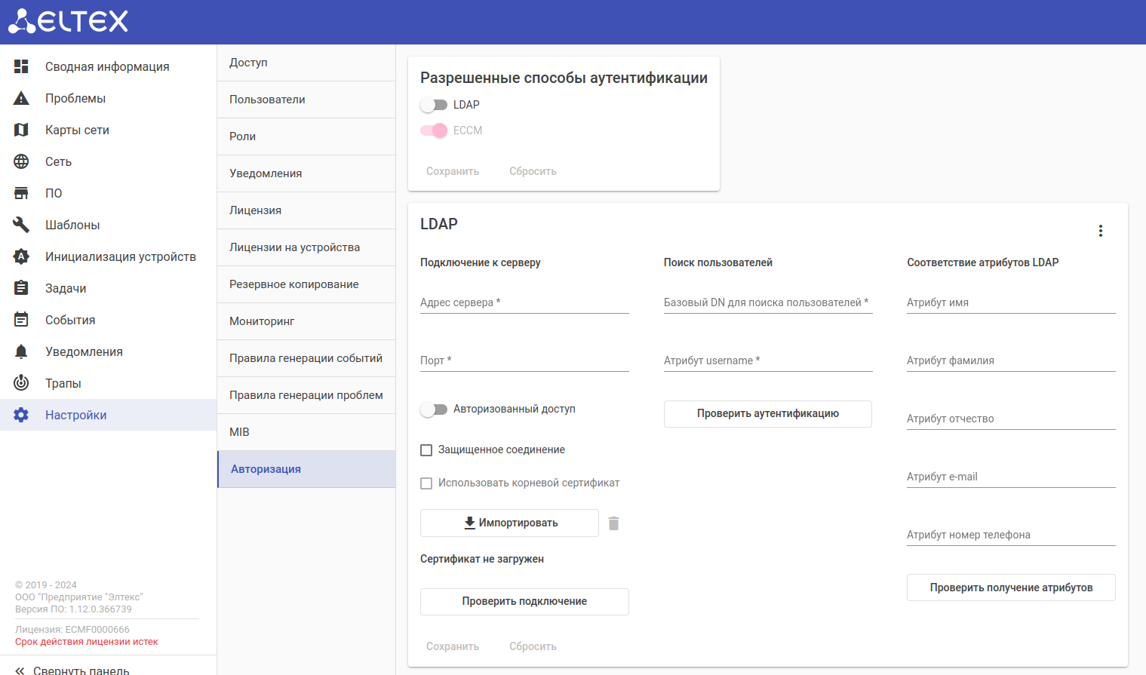Open the Проблемы warning triangle icon
The width and height of the screenshot is (1146, 675).
pos(21,99)
